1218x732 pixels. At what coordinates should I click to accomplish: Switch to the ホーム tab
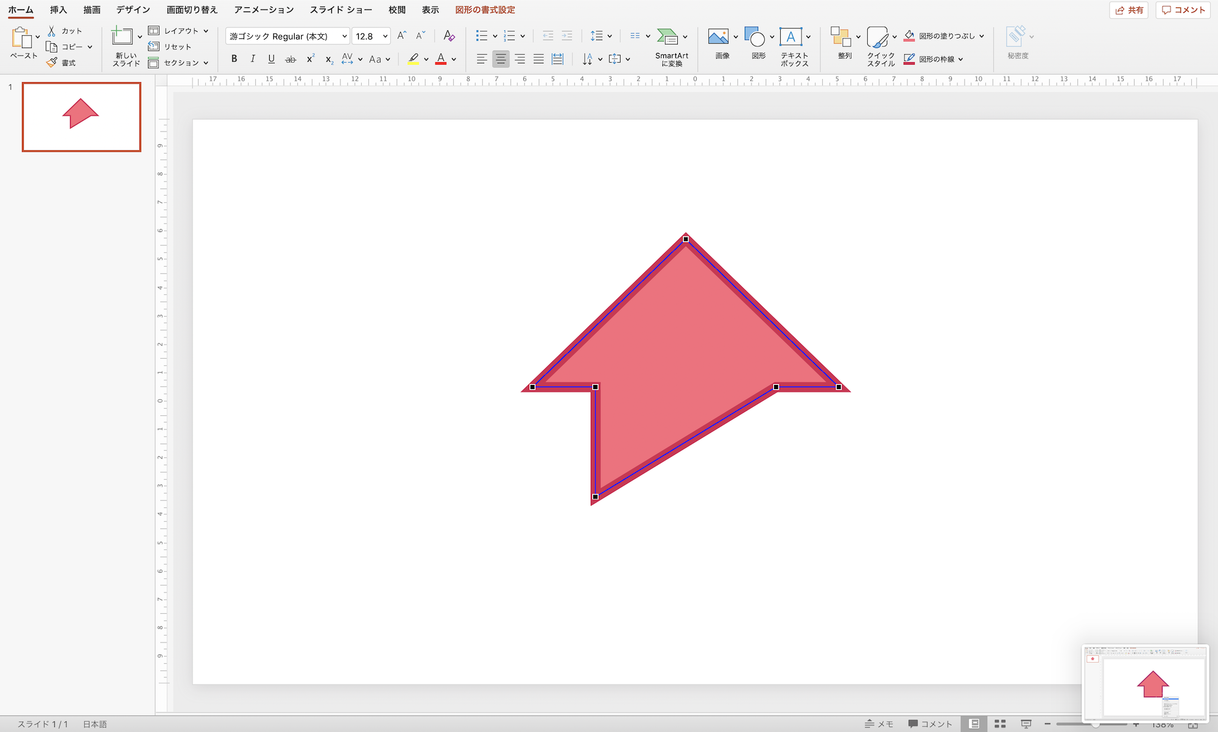point(21,10)
